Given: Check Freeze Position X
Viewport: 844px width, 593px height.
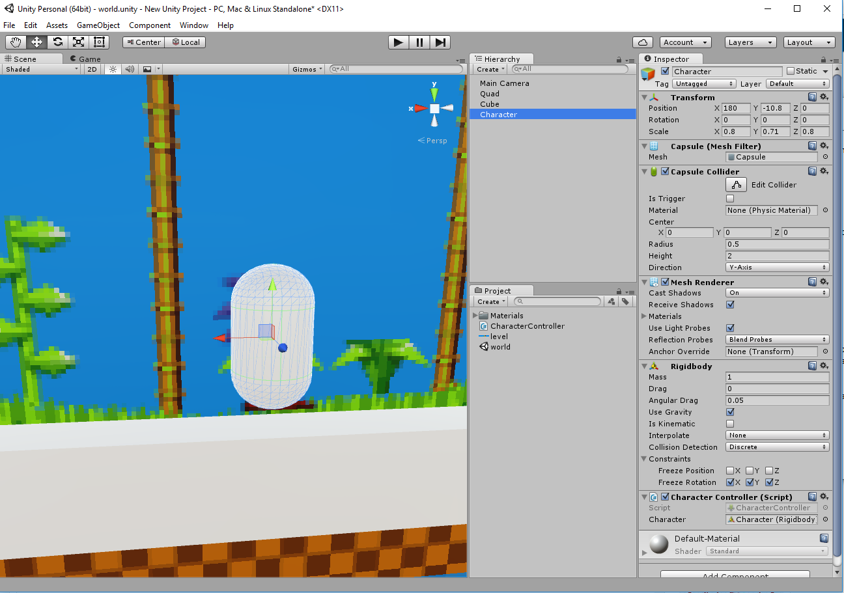Looking at the screenshot, I should [x=730, y=471].
